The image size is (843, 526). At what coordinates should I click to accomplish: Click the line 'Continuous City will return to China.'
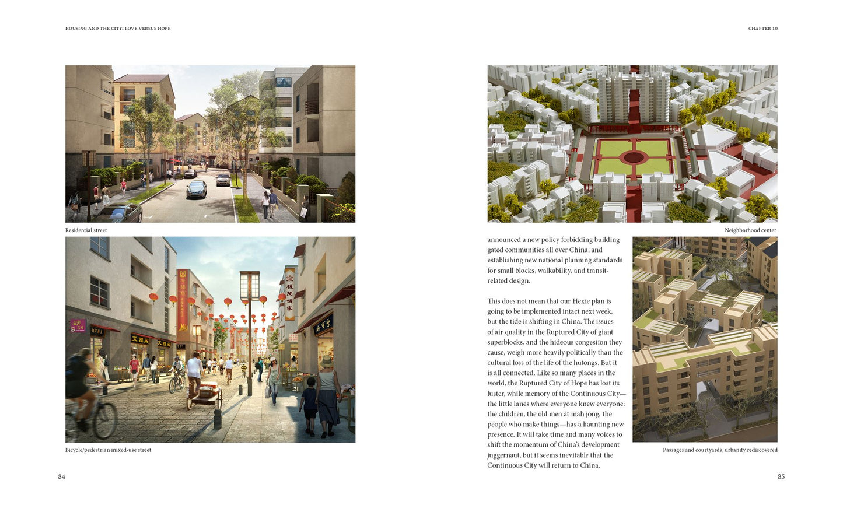pos(544,465)
